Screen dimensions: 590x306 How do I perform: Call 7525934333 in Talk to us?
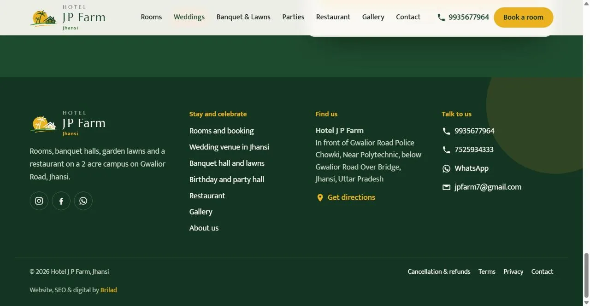(x=474, y=150)
